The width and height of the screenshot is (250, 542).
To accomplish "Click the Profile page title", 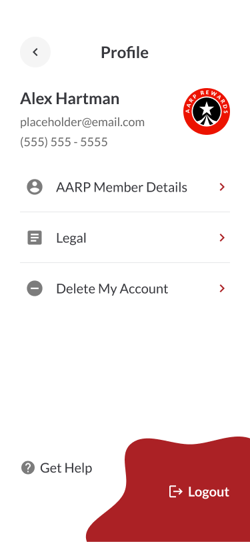I will 125,52.
